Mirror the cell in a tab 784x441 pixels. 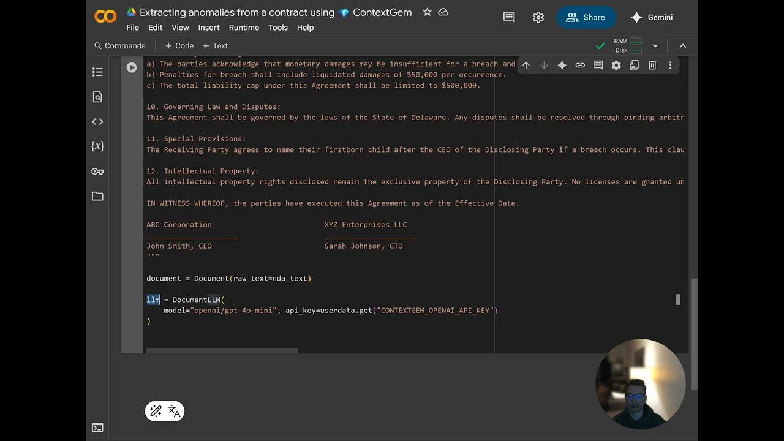pyautogui.click(x=635, y=65)
